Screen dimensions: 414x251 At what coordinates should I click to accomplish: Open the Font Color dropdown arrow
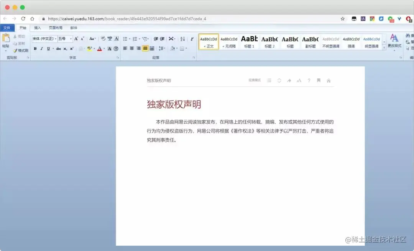tap(104, 49)
